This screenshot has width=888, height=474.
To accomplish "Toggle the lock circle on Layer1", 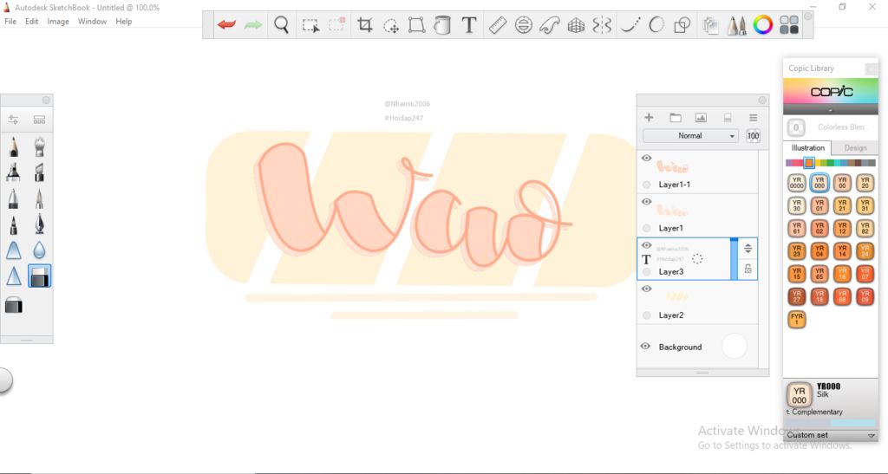I will pyautogui.click(x=646, y=228).
